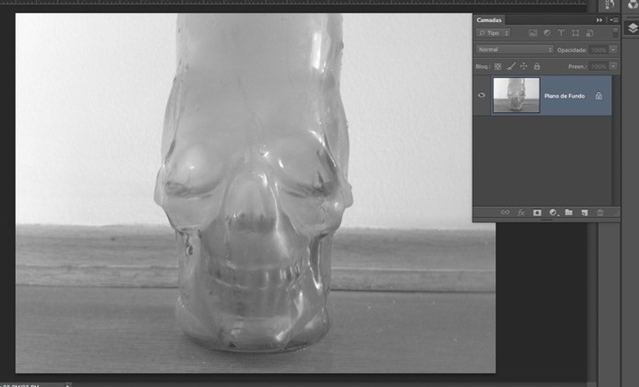Click the smart object filter icon
Image resolution: width=639 pixels, height=387 pixels.
coord(589,33)
